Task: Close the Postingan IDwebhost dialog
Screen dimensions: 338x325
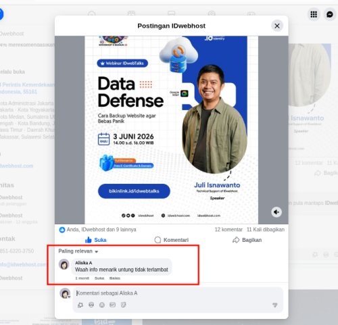Action: (x=277, y=26)
